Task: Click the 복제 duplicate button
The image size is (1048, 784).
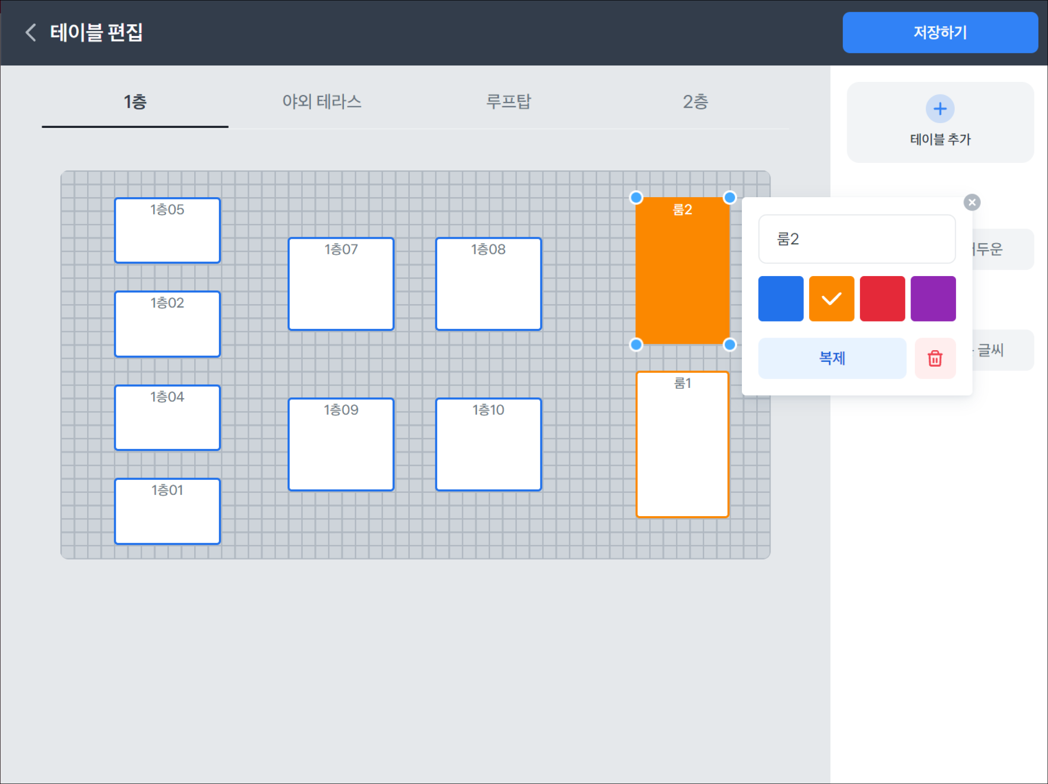Action: pyautogui.click(x=832, y=358)
